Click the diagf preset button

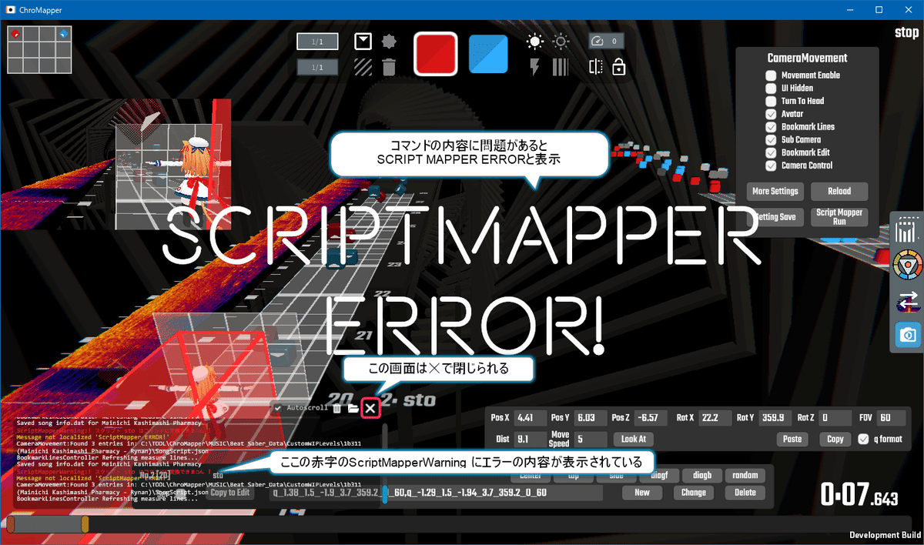659,475
